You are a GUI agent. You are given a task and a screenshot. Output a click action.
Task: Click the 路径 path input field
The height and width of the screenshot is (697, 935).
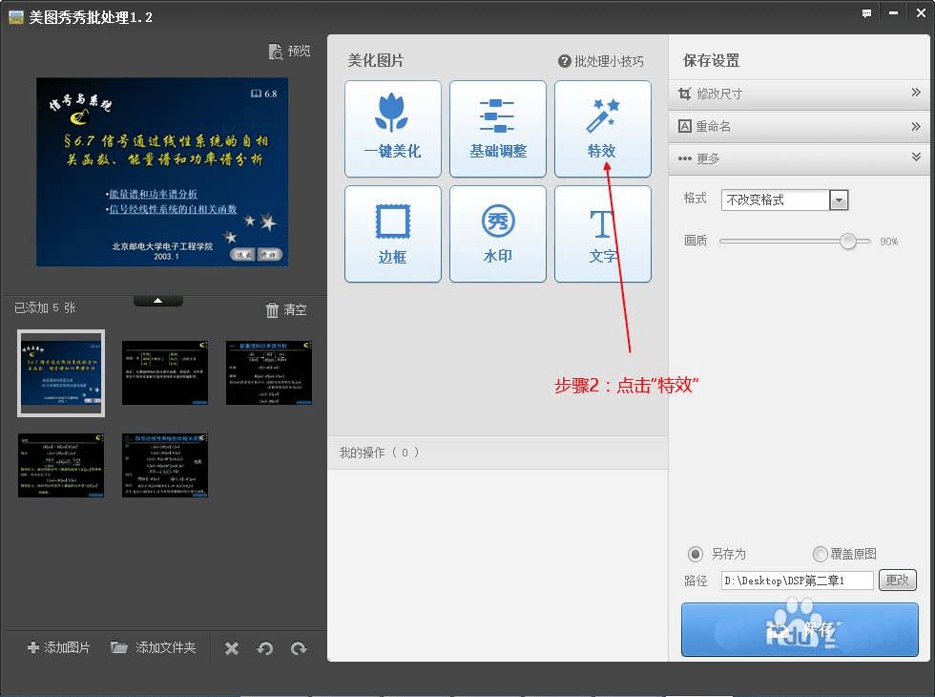coord(798,581)
